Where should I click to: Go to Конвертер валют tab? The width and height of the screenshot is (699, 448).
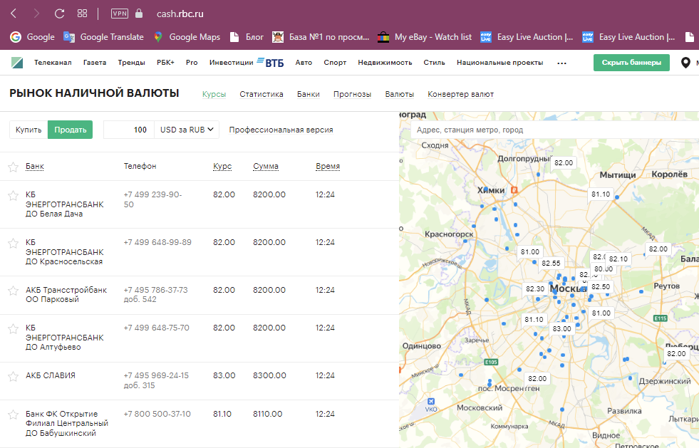click(460, 94)
